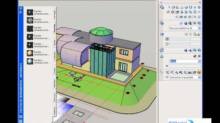The image size is (220, 123).
Task: Switch to the Estructur... palette tab
Action: [55, 96]
